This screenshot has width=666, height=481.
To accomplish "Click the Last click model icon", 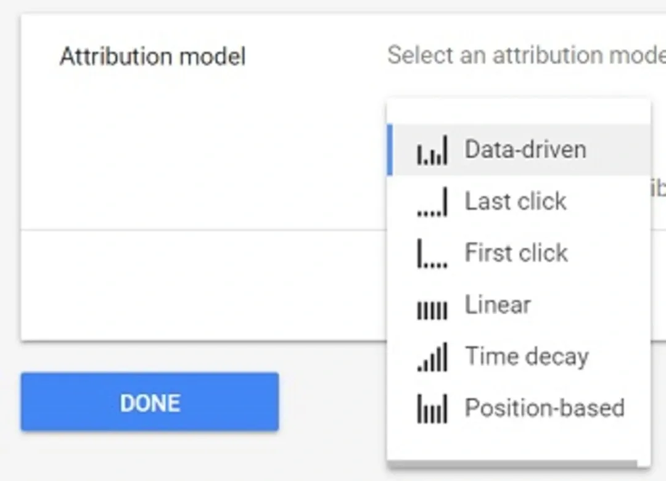I will pos(432,202).
